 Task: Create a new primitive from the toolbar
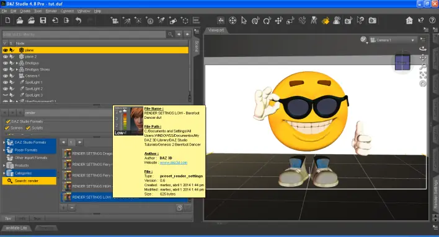(x=173, y=20)
